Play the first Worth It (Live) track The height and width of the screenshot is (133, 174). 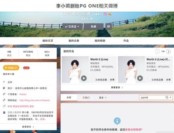[84, 78]
